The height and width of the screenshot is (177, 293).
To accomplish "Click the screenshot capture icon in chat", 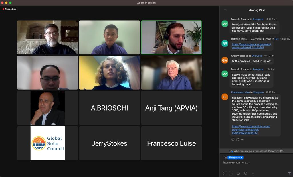I will (231, 173).
